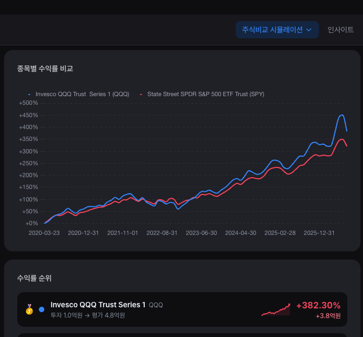The image size is (363, 337).
Task: Click the +250% y-axis label
Action: [x=28, y=163]
